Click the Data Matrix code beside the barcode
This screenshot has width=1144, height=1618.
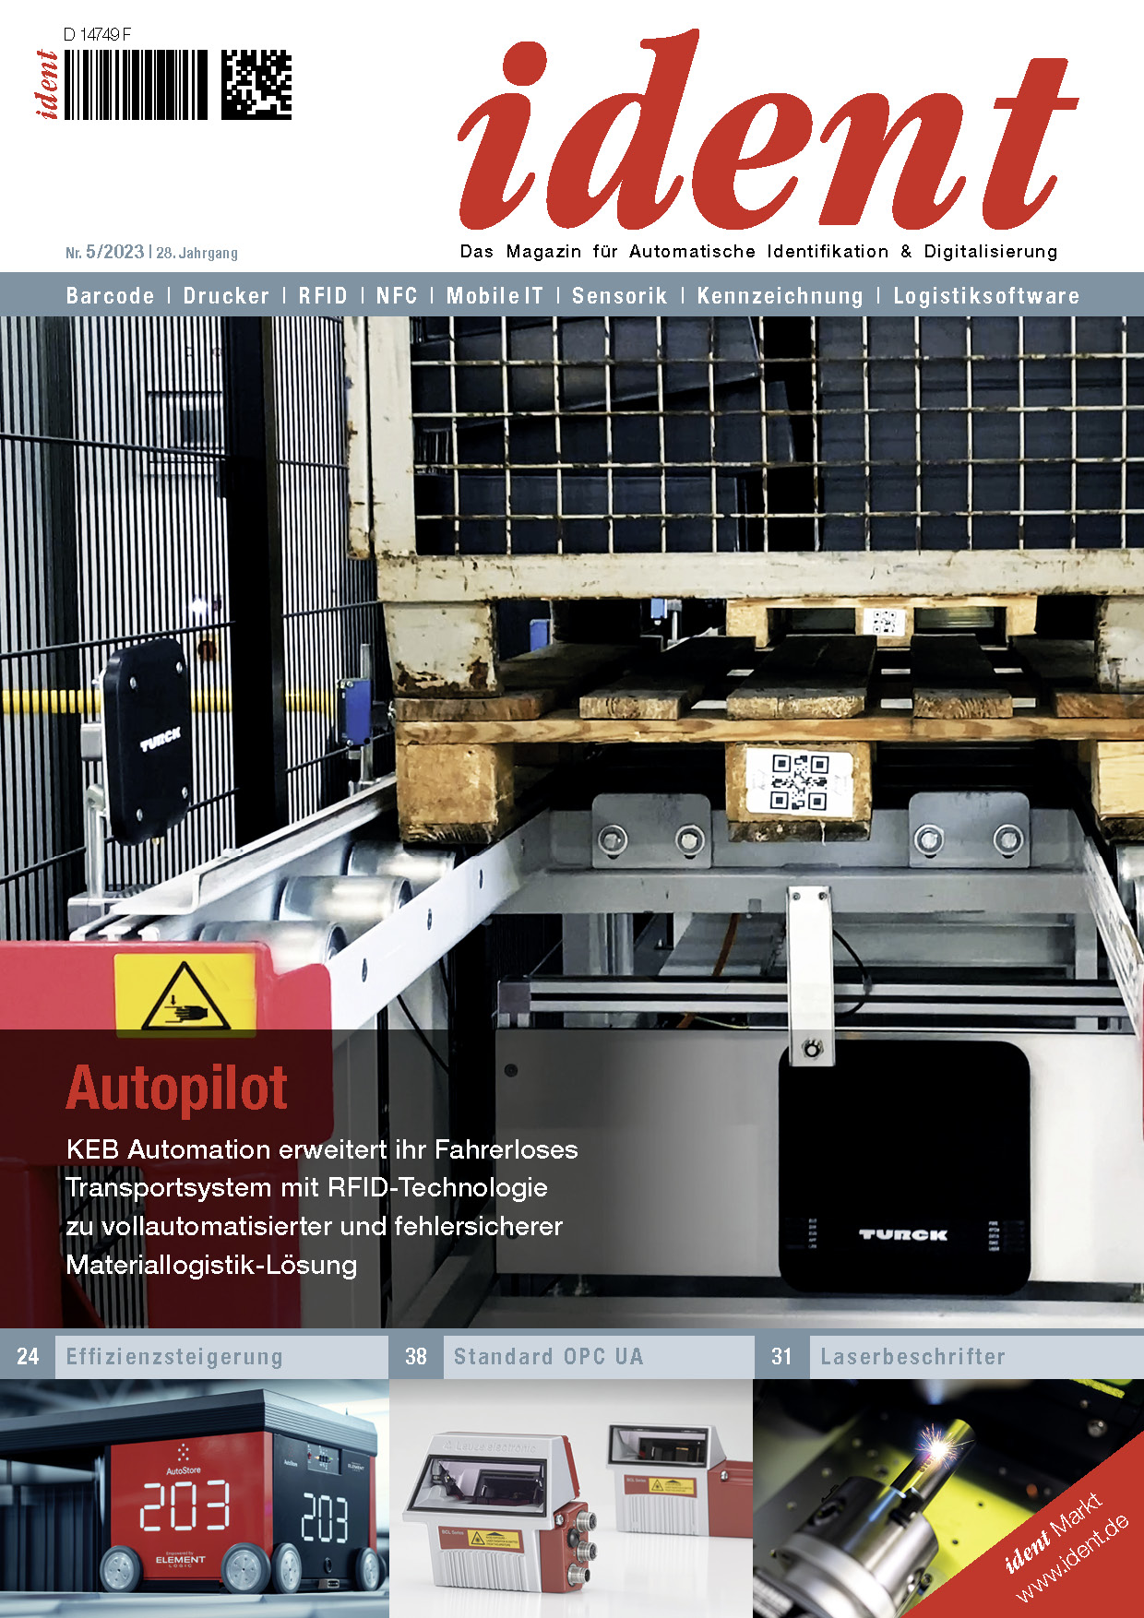(256, 85)
